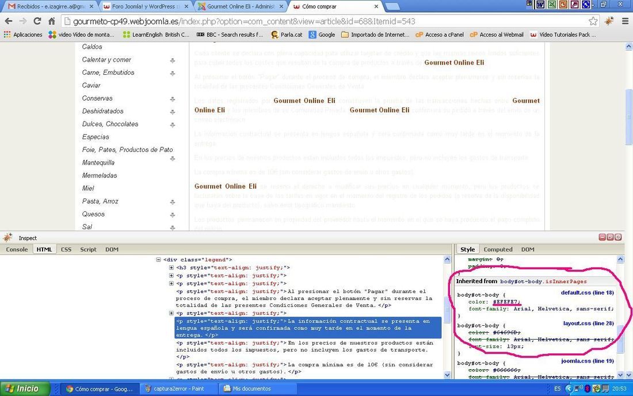
Task: Expand the 'Quesos' category plus icon
Action: point(173,215)
